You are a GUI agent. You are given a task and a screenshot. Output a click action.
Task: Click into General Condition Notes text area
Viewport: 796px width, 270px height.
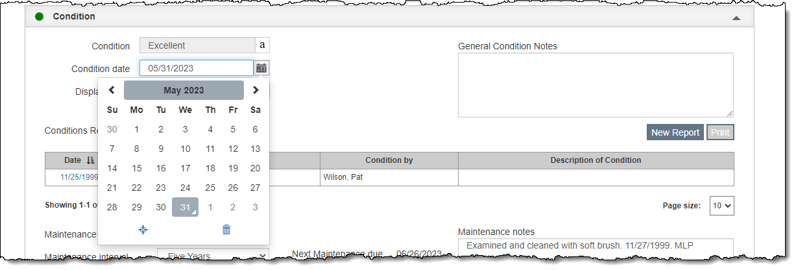point(596,85)
